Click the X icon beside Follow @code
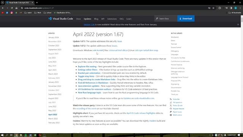The height and width of the screenshot is (137, 243). (x=171, y=105)
